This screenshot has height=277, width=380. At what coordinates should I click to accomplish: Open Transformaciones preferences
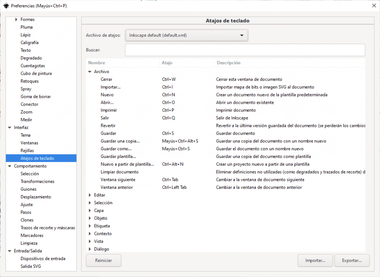point(37,182)
